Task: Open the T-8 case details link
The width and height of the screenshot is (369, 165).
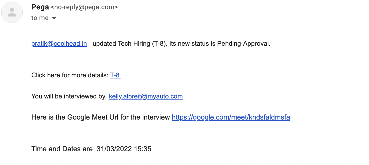Action: pos(116,75)
